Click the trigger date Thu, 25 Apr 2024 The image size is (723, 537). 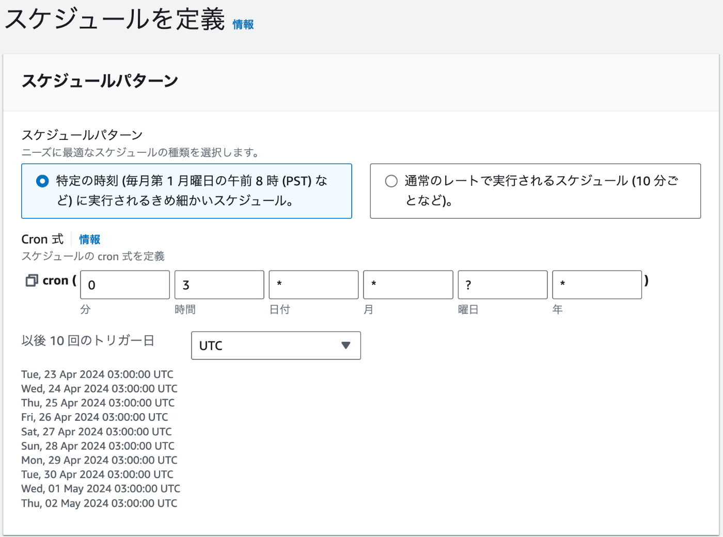(98, 403)
